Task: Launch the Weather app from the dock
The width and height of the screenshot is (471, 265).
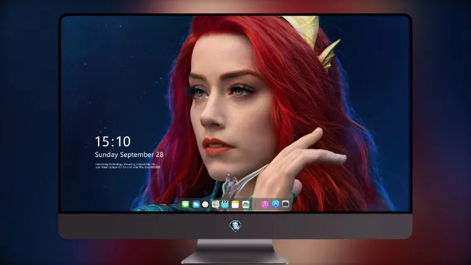Action: pyautogui.click(x=196, y=205)
